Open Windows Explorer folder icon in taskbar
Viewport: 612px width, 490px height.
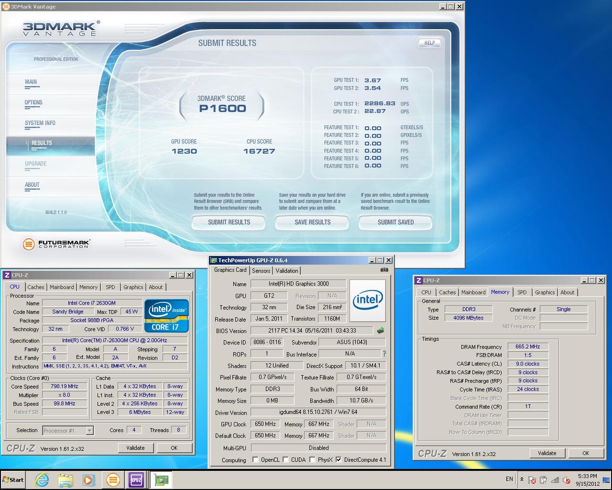coord(66,480)
